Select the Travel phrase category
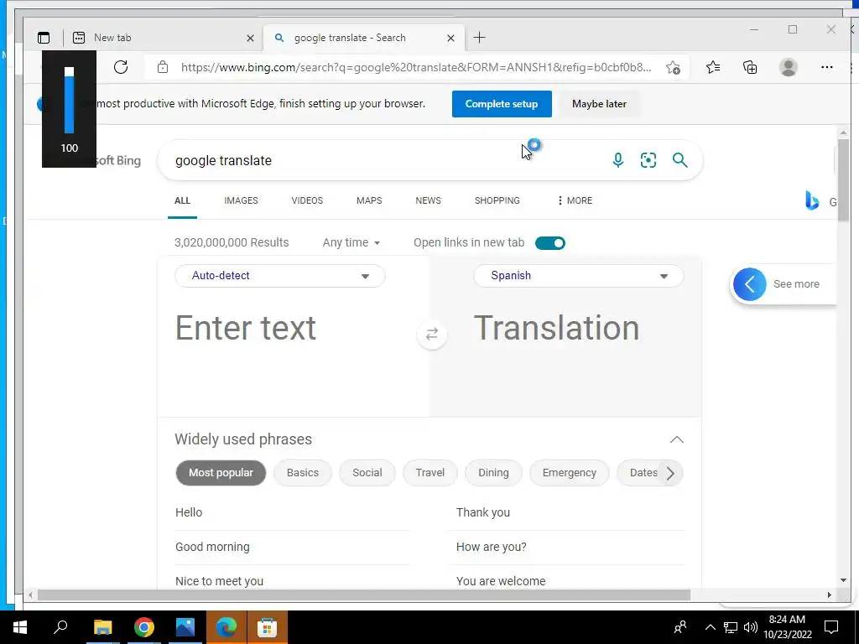Screen dimensions: 859x644 (430, 473)
